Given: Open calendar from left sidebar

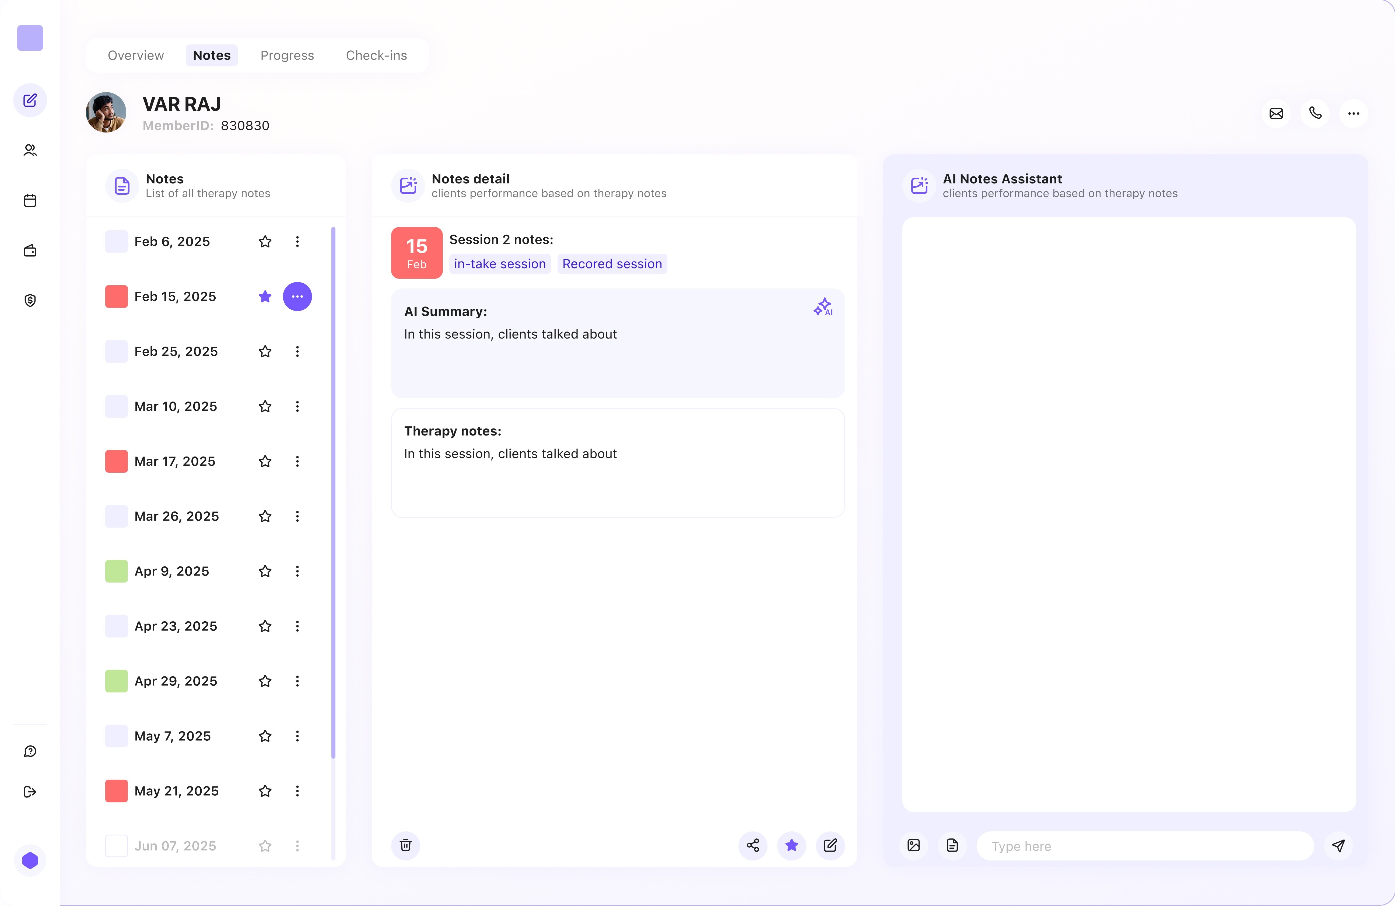Looking at the screenshot, I should point(30,201).
